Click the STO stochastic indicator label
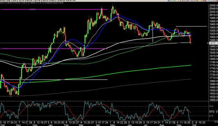This screenshot has width=218, height=126. pyautogui.click(x=212, y=111)
